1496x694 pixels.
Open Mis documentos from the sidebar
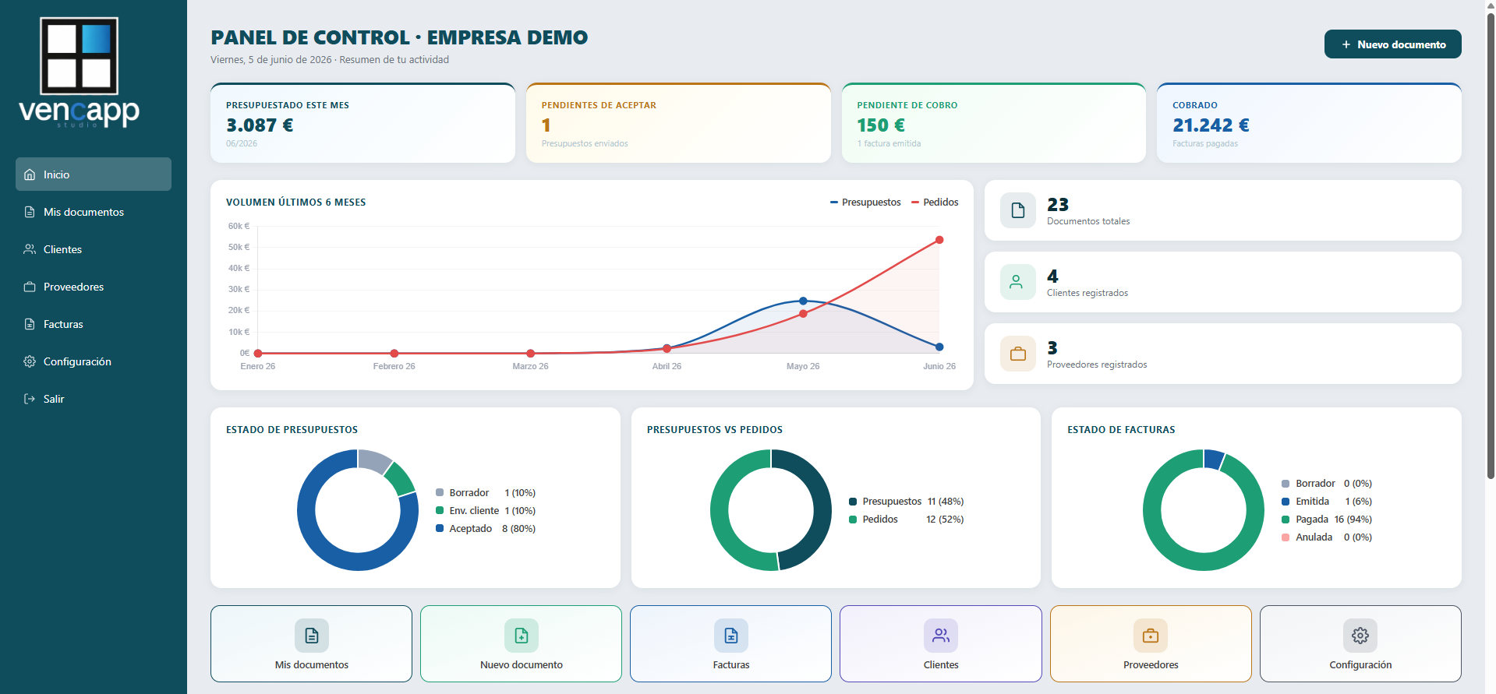click(94, 212)
